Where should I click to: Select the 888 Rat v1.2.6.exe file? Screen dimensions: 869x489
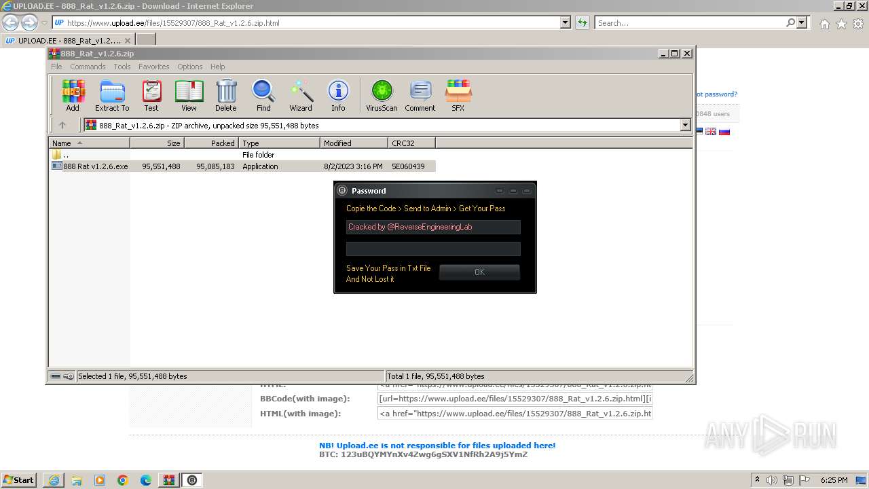(x=243, y=166)
